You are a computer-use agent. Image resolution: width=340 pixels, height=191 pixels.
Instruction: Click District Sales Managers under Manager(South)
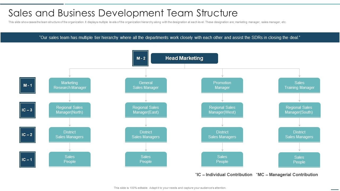[299, 135]
